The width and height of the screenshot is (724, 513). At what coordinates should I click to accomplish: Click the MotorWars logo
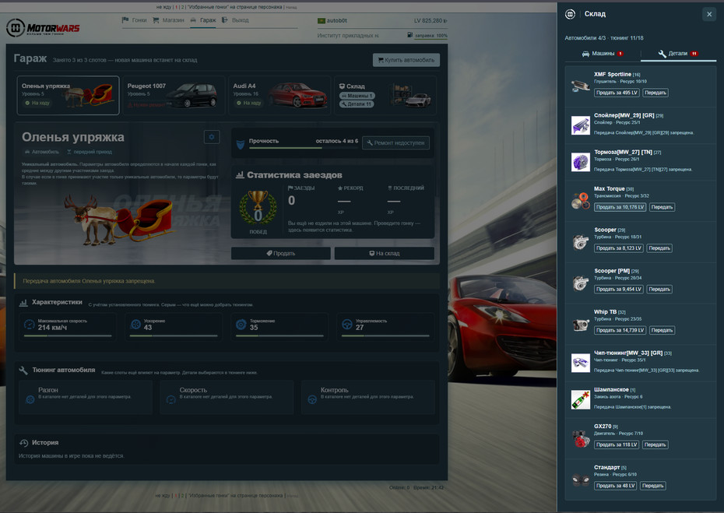[x=43, y=28]
